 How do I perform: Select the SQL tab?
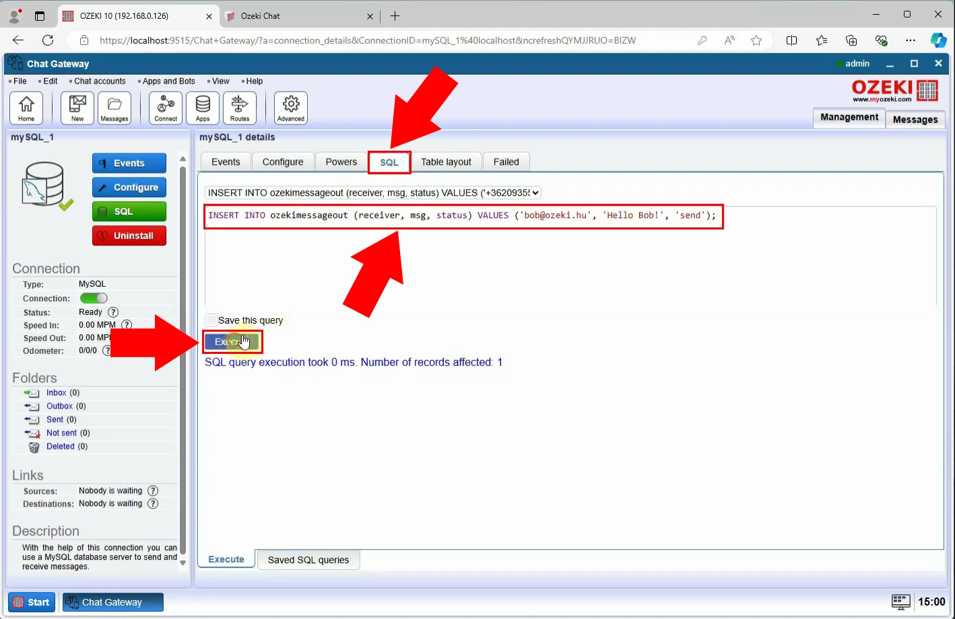pos(389,162)
